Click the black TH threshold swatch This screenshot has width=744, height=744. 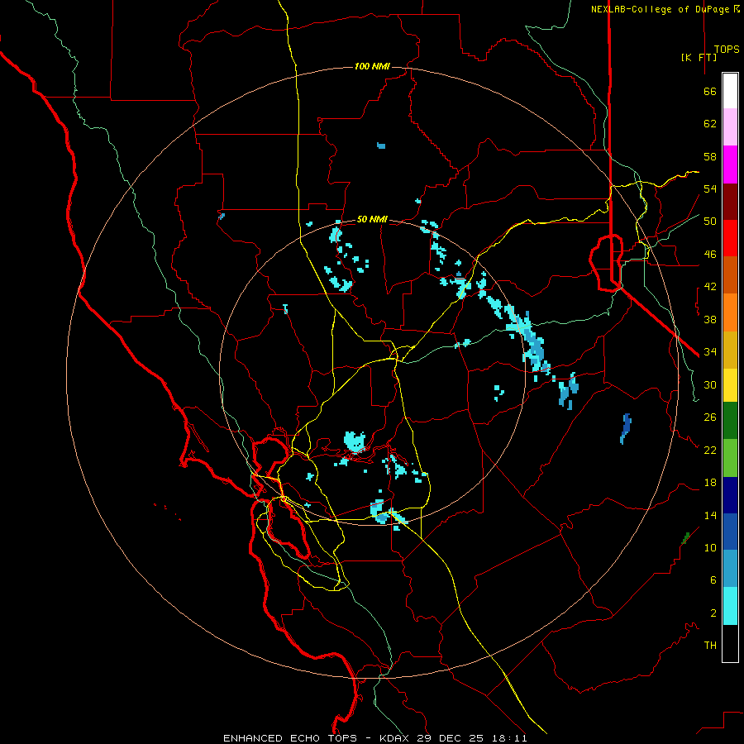pos(730,643)
